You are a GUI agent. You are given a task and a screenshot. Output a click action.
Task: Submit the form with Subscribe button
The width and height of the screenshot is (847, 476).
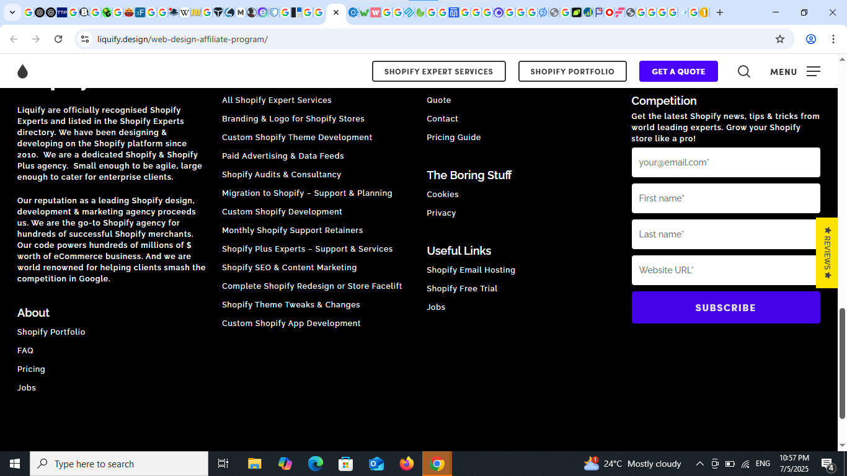point(726,307)
